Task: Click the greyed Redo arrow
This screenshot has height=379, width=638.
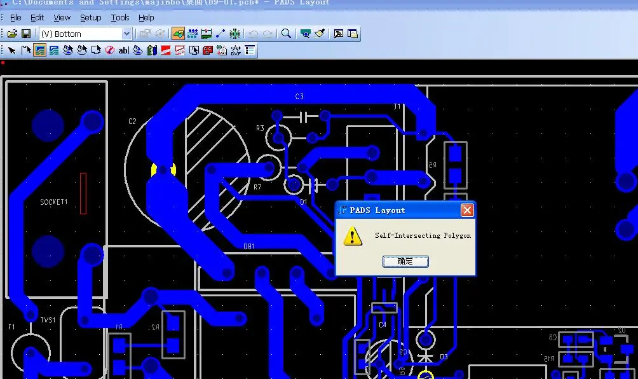Action: [268, 34]
